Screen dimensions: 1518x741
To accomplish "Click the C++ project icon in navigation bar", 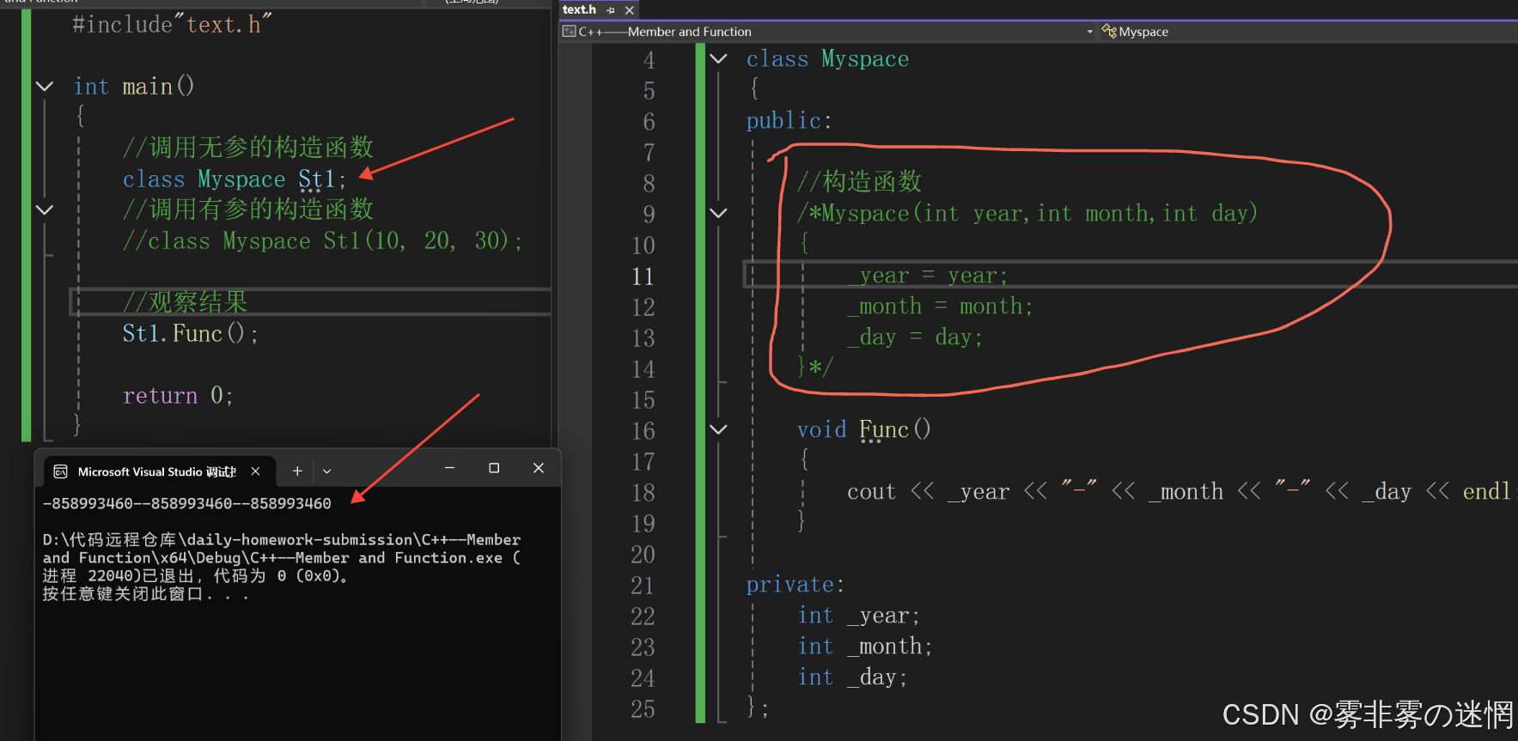I will point(569,32).
